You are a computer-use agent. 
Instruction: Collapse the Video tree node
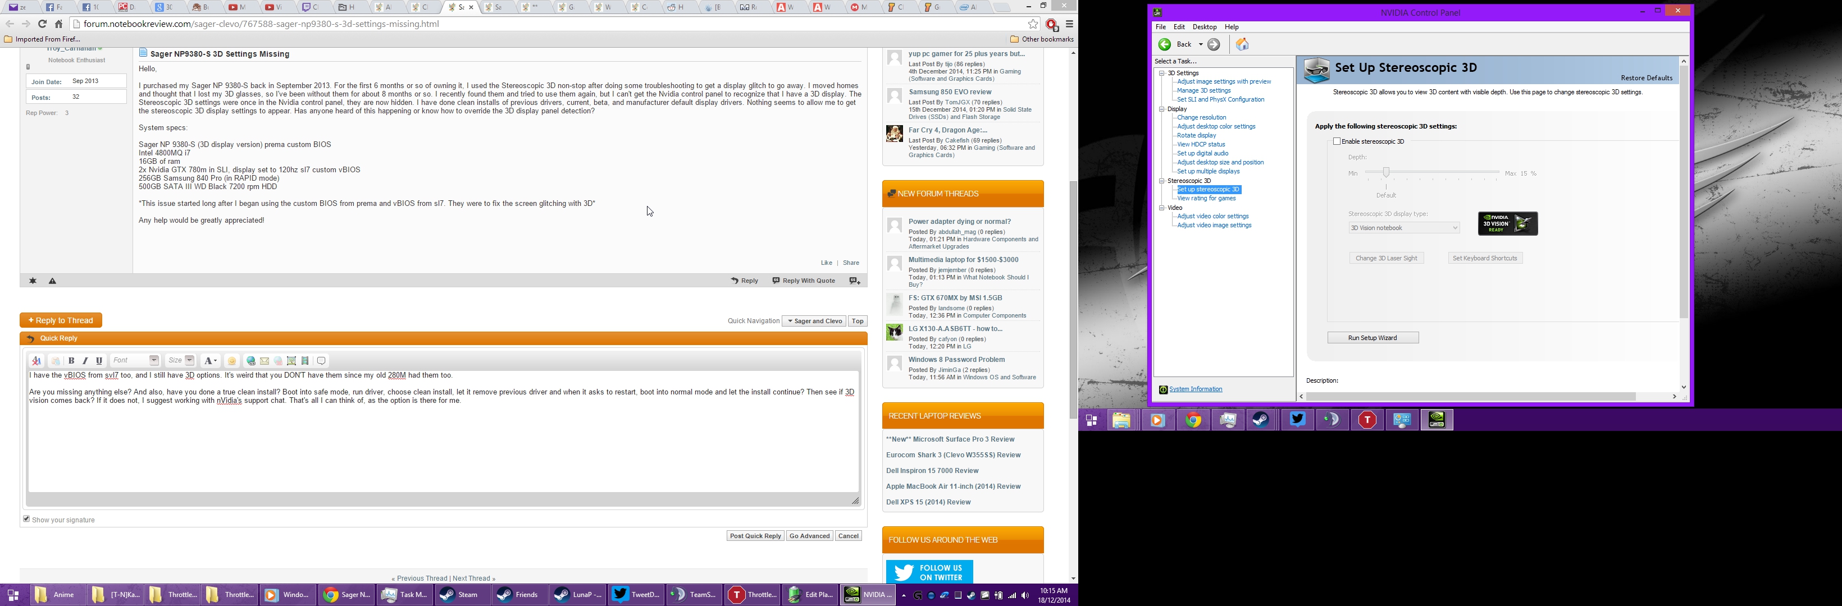coord(1162,208)
